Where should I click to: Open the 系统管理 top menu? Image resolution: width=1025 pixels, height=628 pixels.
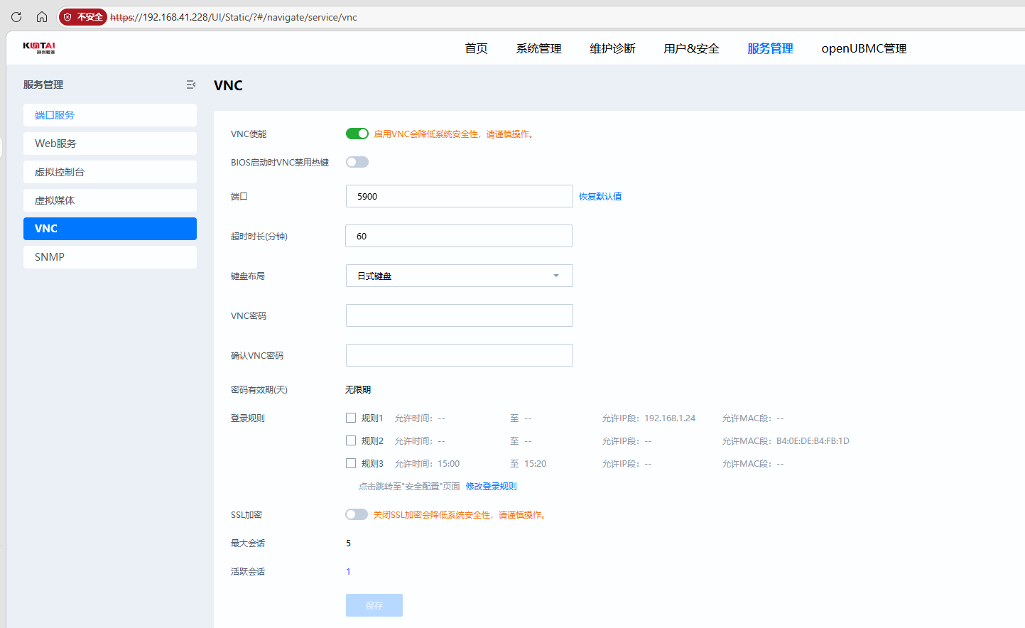(x=538, y=48)
